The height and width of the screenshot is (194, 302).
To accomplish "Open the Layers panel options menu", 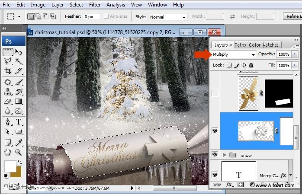I will pyautogui.click(x=296, y=47).
